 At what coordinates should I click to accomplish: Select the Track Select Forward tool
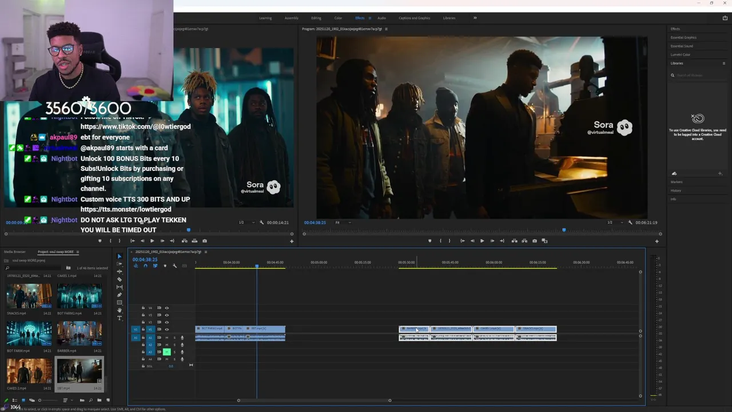coord(120,264)
